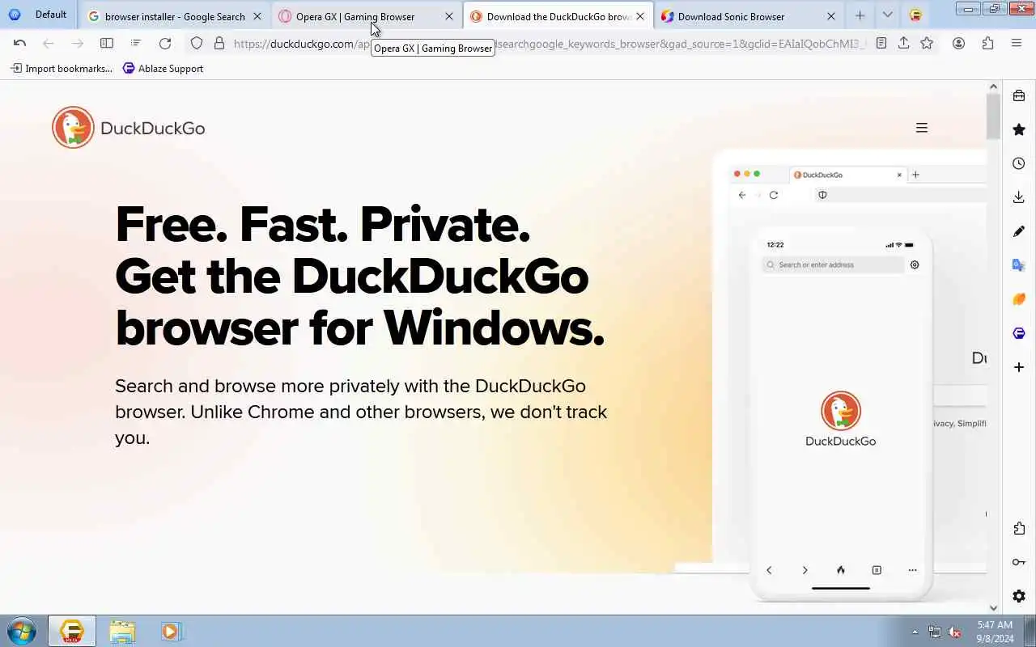The height and width of the screenshot is (647, 1036).
Task: Expand the list all tabs dropdown arrow
Action: 888,15
